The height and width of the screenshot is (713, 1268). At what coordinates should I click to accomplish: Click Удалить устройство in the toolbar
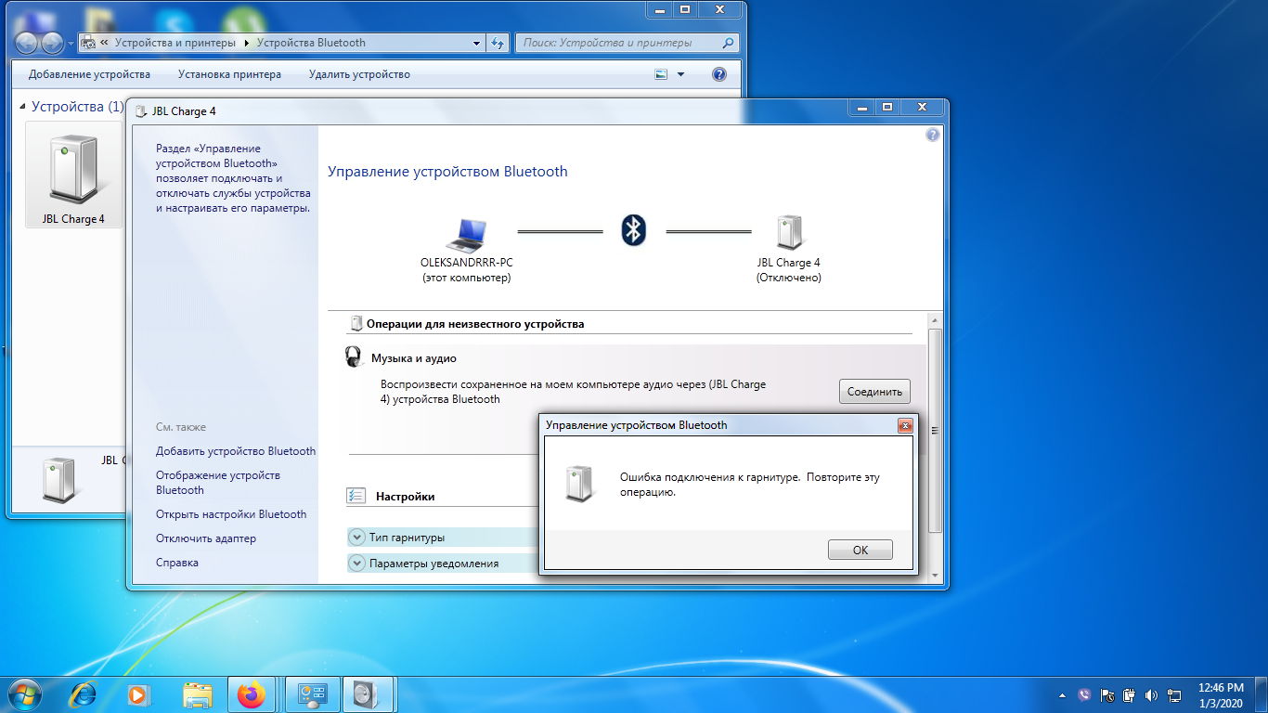tap(359, 74)
